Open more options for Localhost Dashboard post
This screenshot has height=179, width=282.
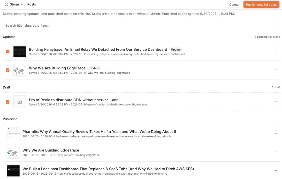click(x=275, y=170)
